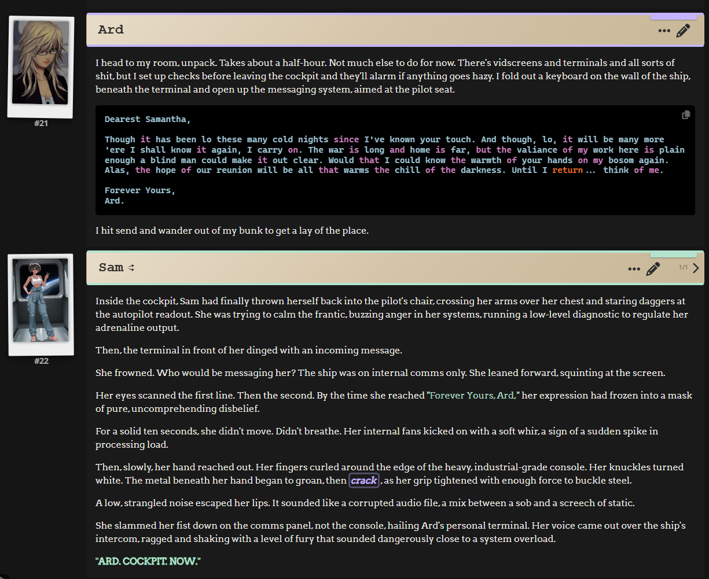This screenshot has width=709, height=579.
Task: Edit Sam's message with the pencil icon
Action: pos(653,269)
